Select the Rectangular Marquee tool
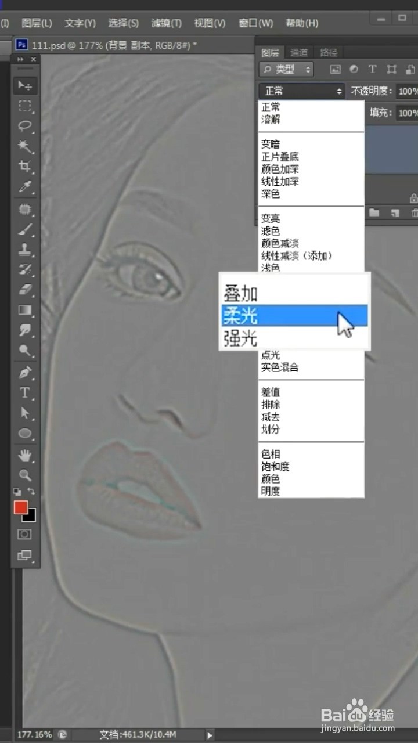The image size is (418, 743). [25, 106]
